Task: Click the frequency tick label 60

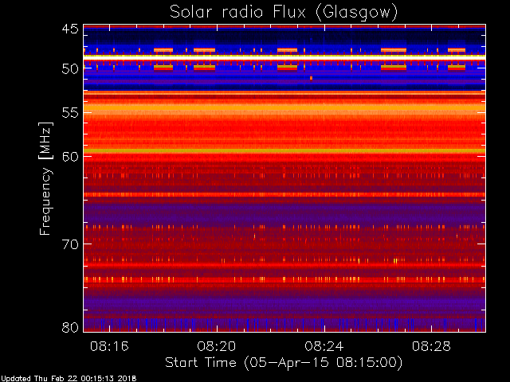Action: [x=70, y=157]
